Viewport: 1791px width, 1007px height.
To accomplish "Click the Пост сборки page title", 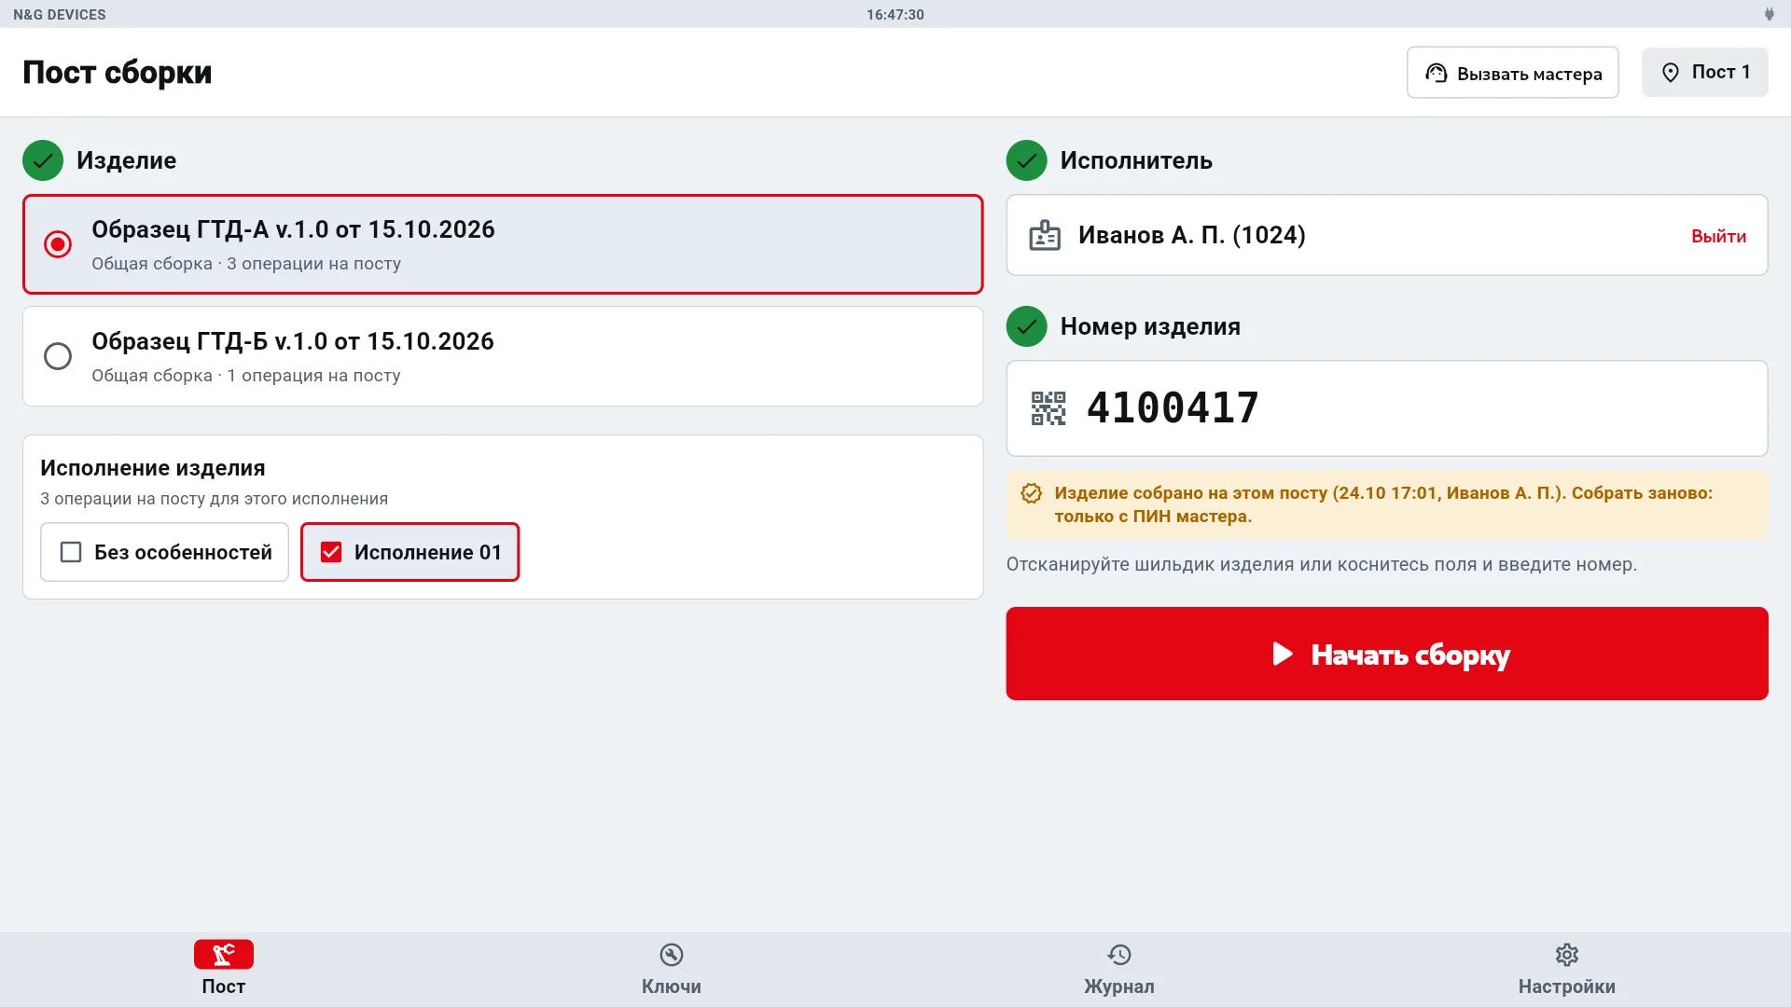I will click(x=118, y=73).
